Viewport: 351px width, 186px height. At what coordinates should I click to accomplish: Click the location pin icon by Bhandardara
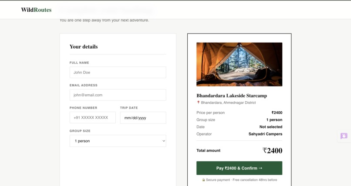coord(198,103)
